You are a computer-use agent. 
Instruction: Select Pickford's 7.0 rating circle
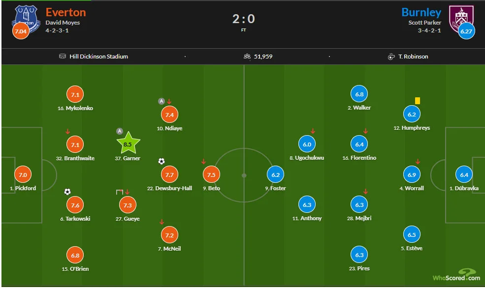23,174
